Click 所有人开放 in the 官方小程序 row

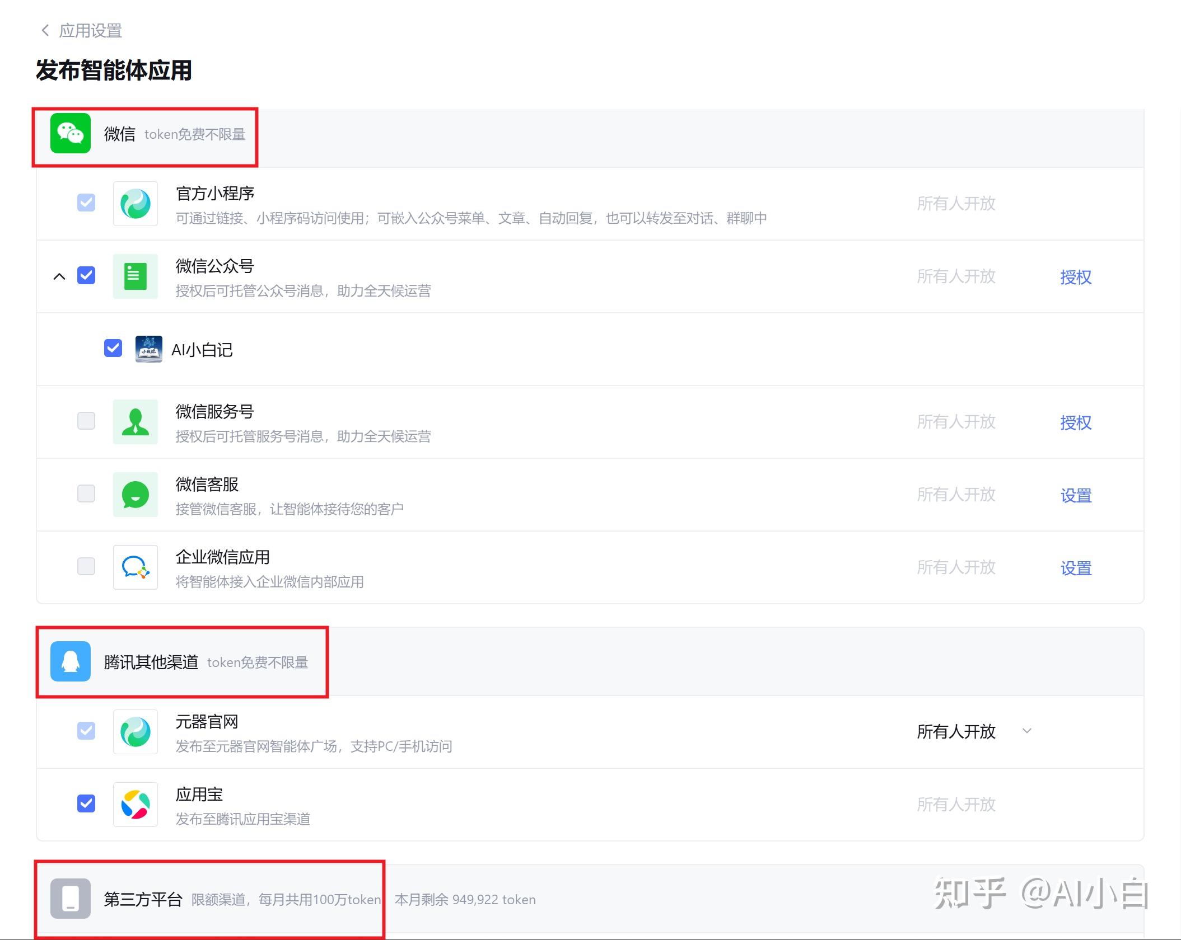(956, 203)
